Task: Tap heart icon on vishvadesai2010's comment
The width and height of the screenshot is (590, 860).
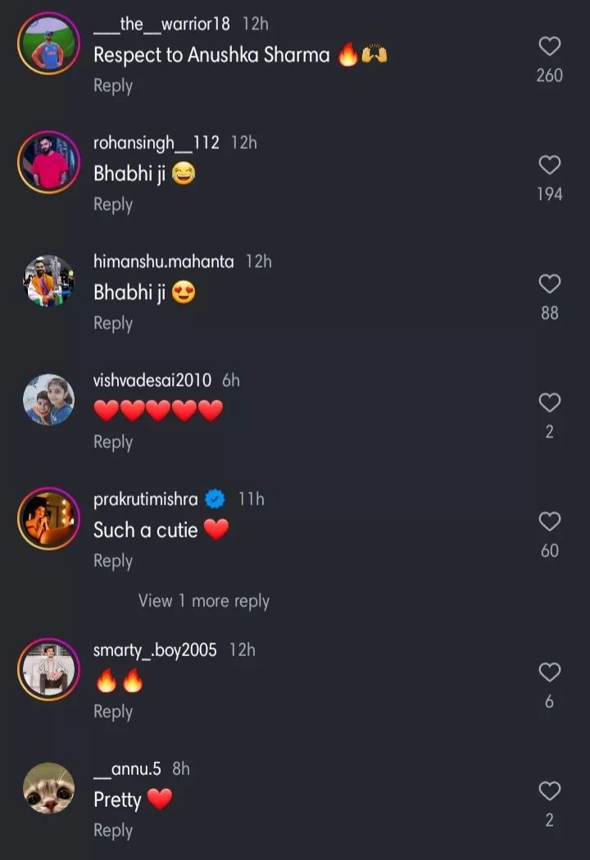Action: pyautogui.click(x=549, y=403)
